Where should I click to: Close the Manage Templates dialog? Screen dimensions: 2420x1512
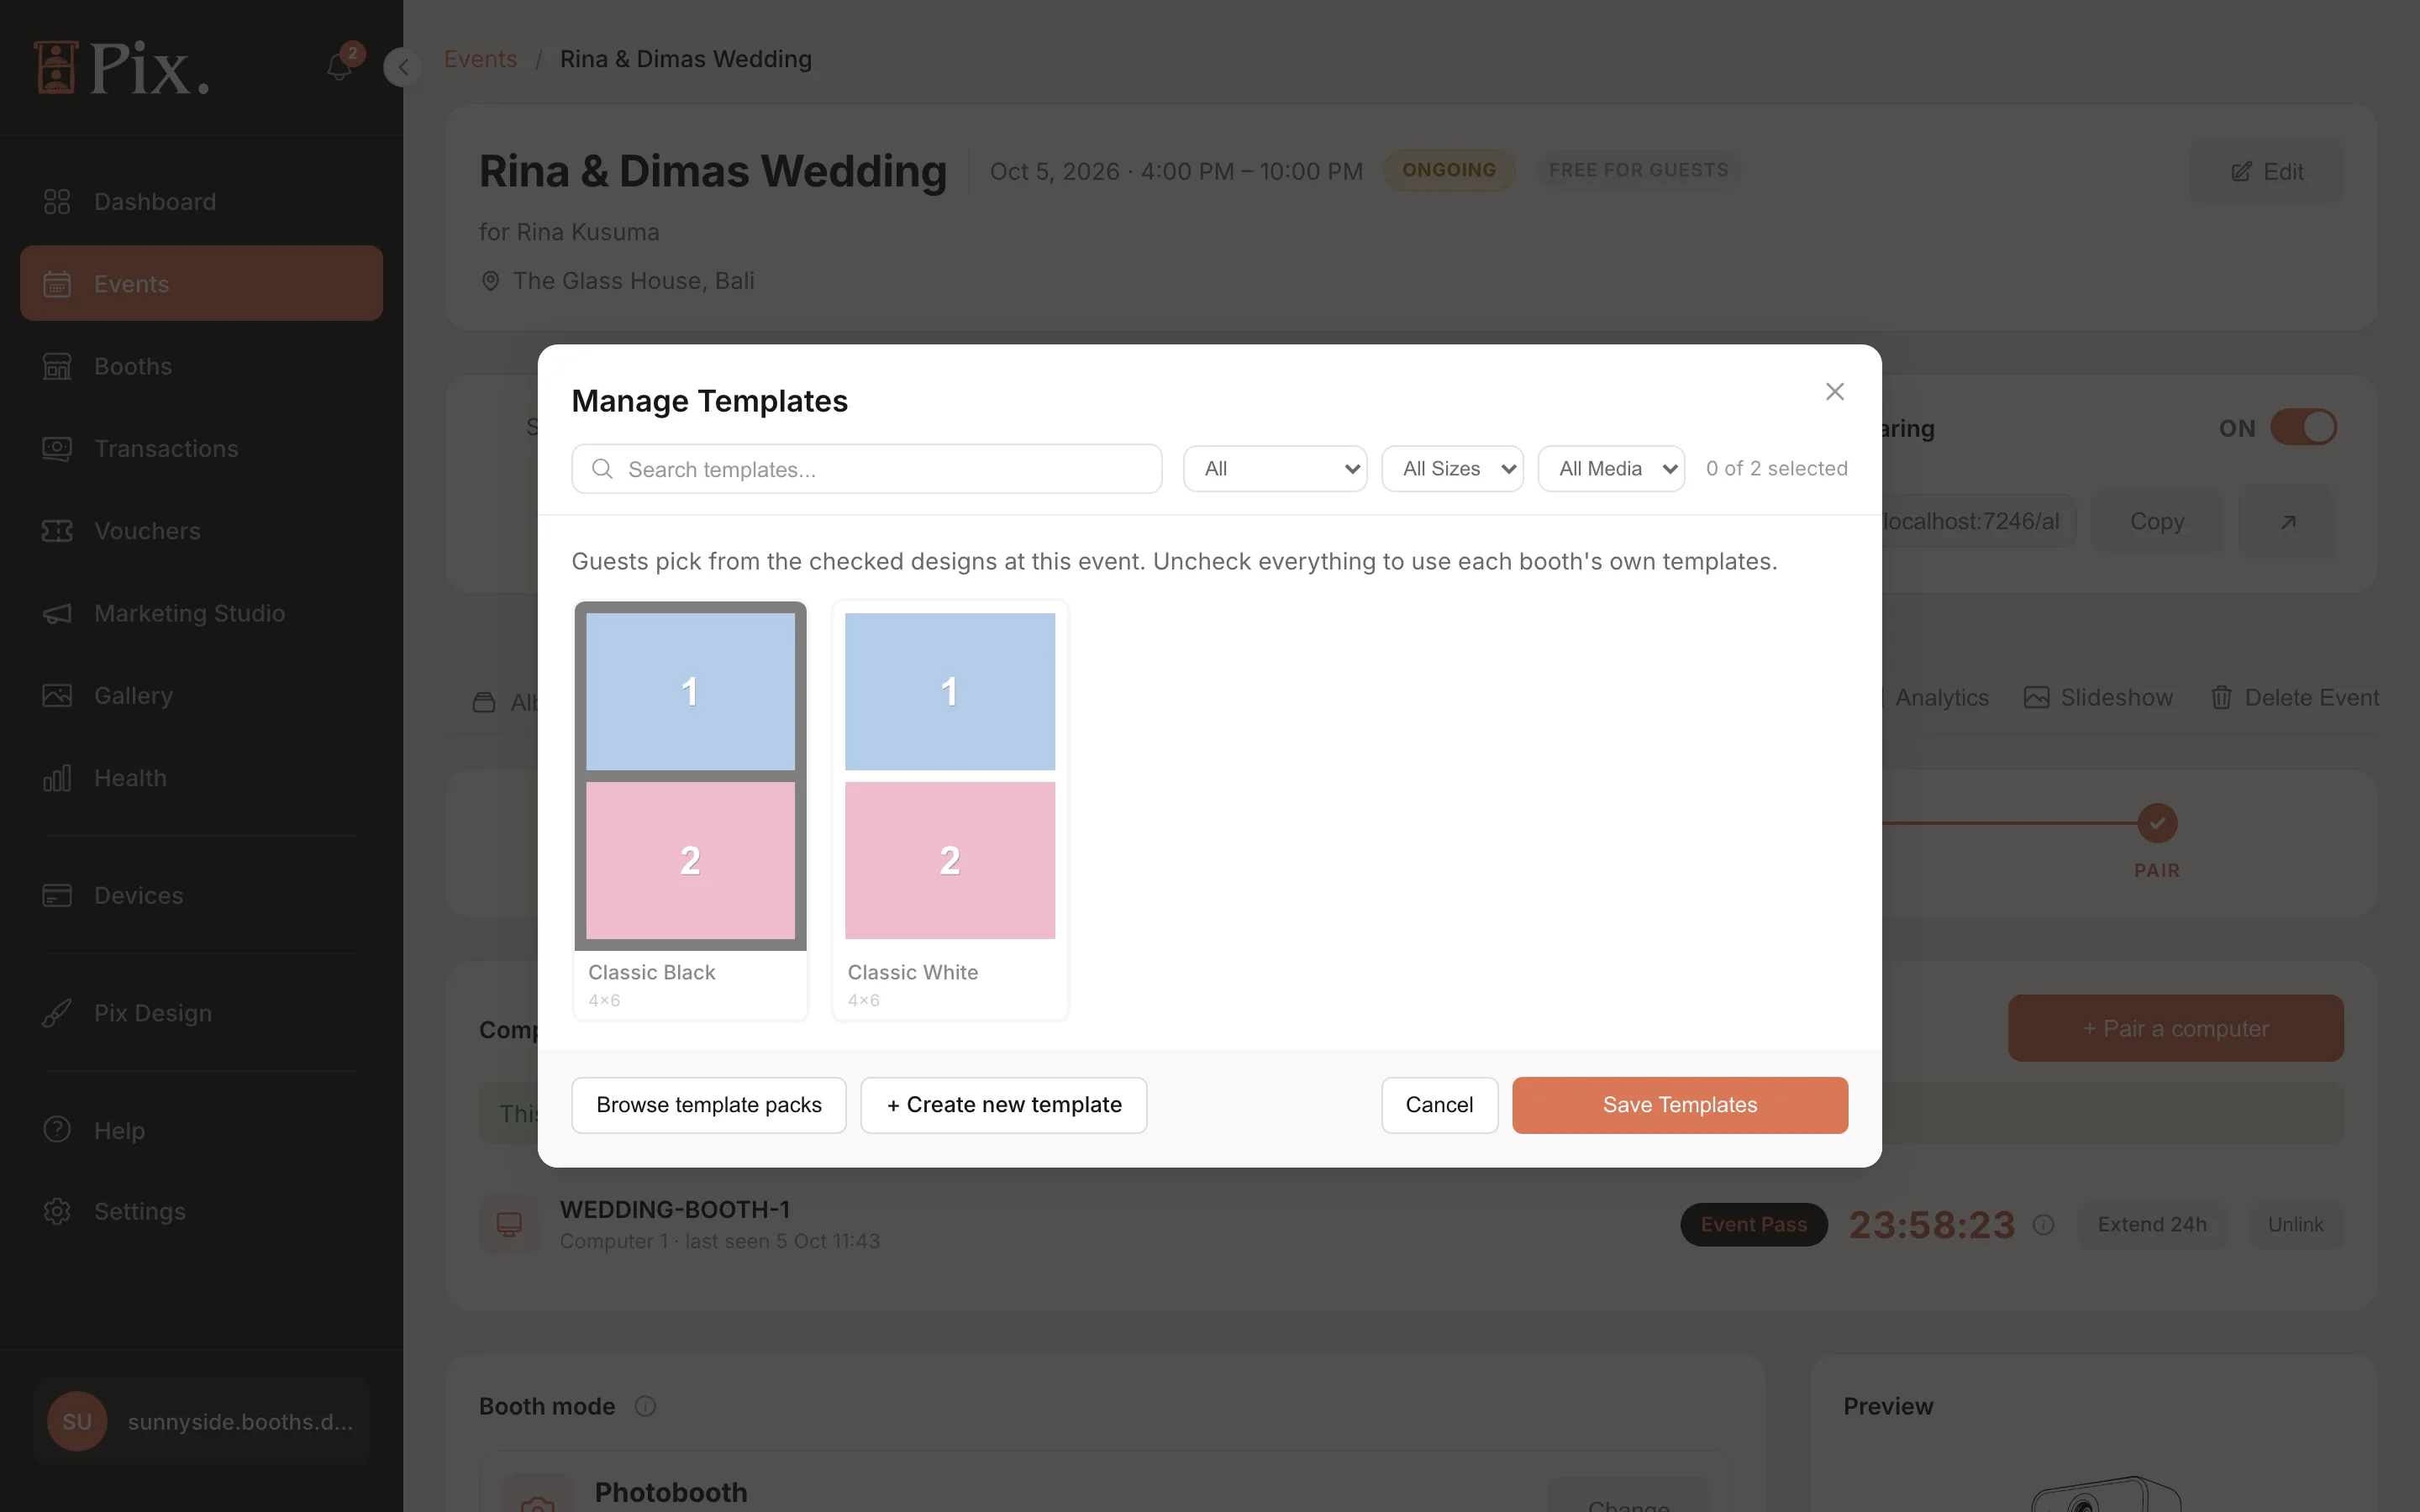coord(1834,391)
